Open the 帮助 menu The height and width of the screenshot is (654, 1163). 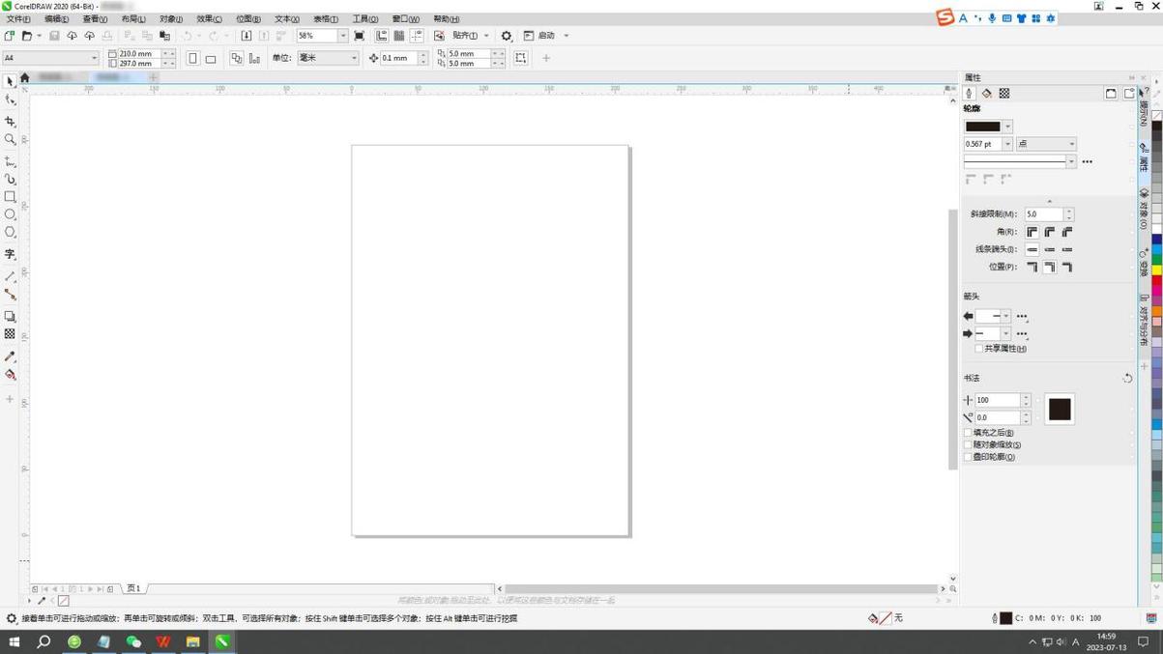click(x=447, y=19)
